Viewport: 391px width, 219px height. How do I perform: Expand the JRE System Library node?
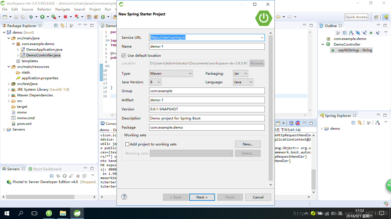pos(9,90)
